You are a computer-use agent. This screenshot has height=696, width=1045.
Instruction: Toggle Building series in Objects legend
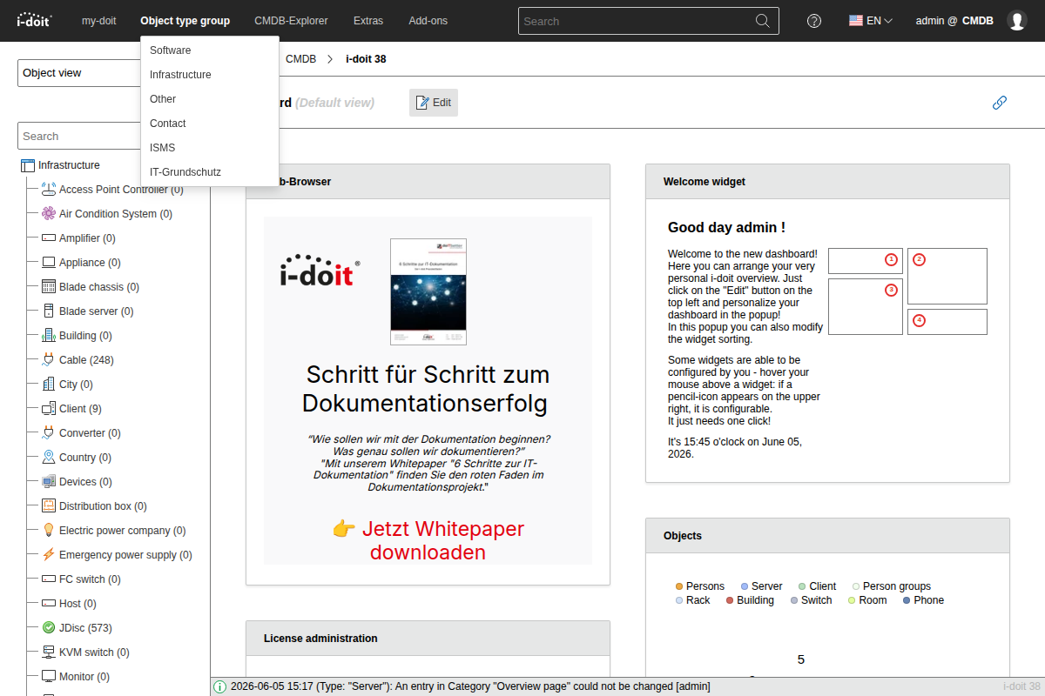[x=750, y=600]
